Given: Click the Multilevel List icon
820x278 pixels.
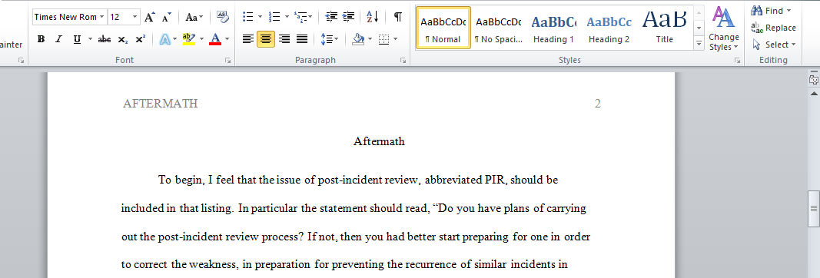Looking at the screenshot, I should [300, 17].
